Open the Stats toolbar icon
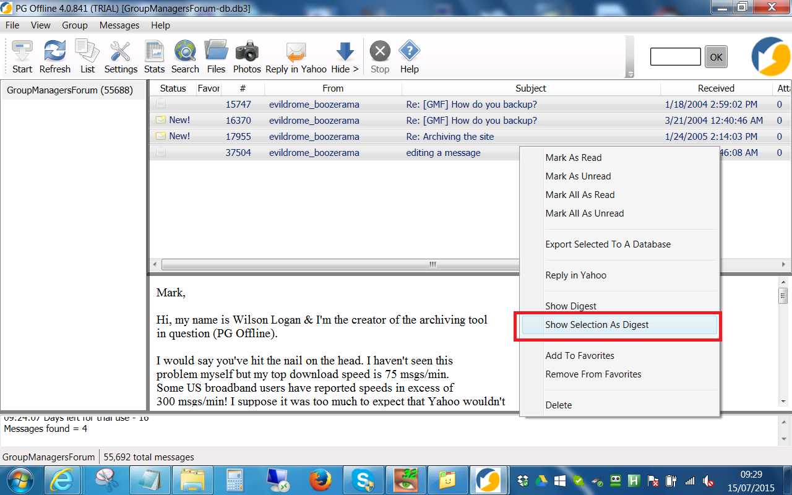The image size is (792, 495). (154, 51)
